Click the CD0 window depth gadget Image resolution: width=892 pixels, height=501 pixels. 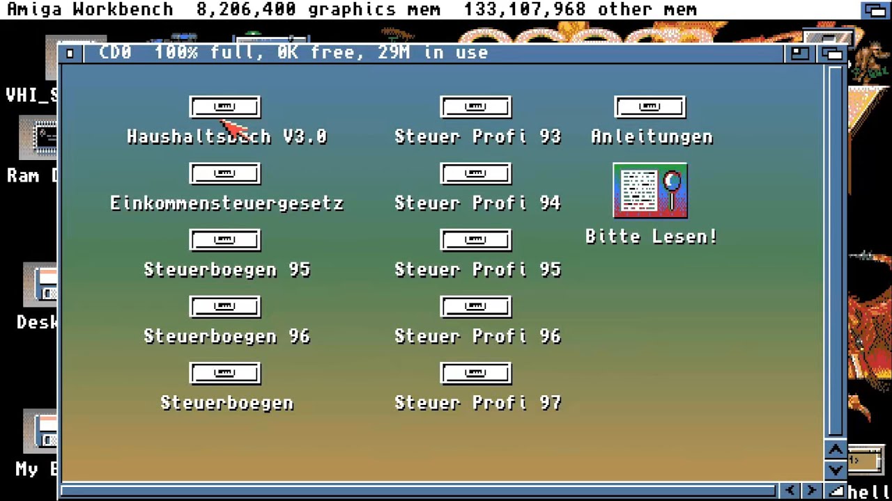pos(833,53)
